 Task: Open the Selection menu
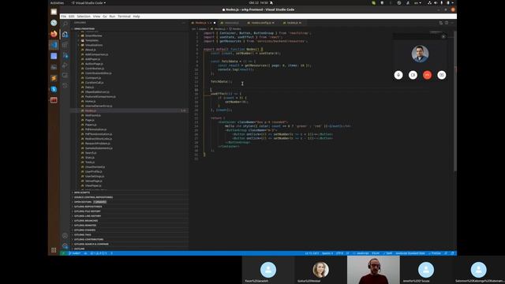(x=84, y=16)
